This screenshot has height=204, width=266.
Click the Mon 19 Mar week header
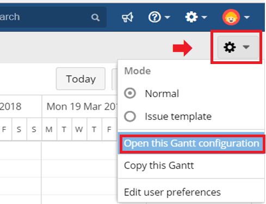coord(80,106)
